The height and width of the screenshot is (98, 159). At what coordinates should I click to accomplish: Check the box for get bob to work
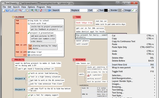click(x=29, y=80)
